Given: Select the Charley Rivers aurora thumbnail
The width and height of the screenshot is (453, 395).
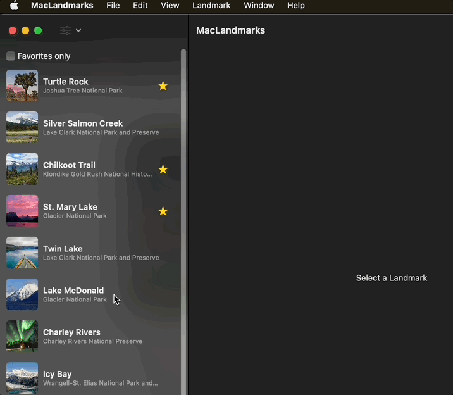Looking at the screenshot, I should 22,336.
